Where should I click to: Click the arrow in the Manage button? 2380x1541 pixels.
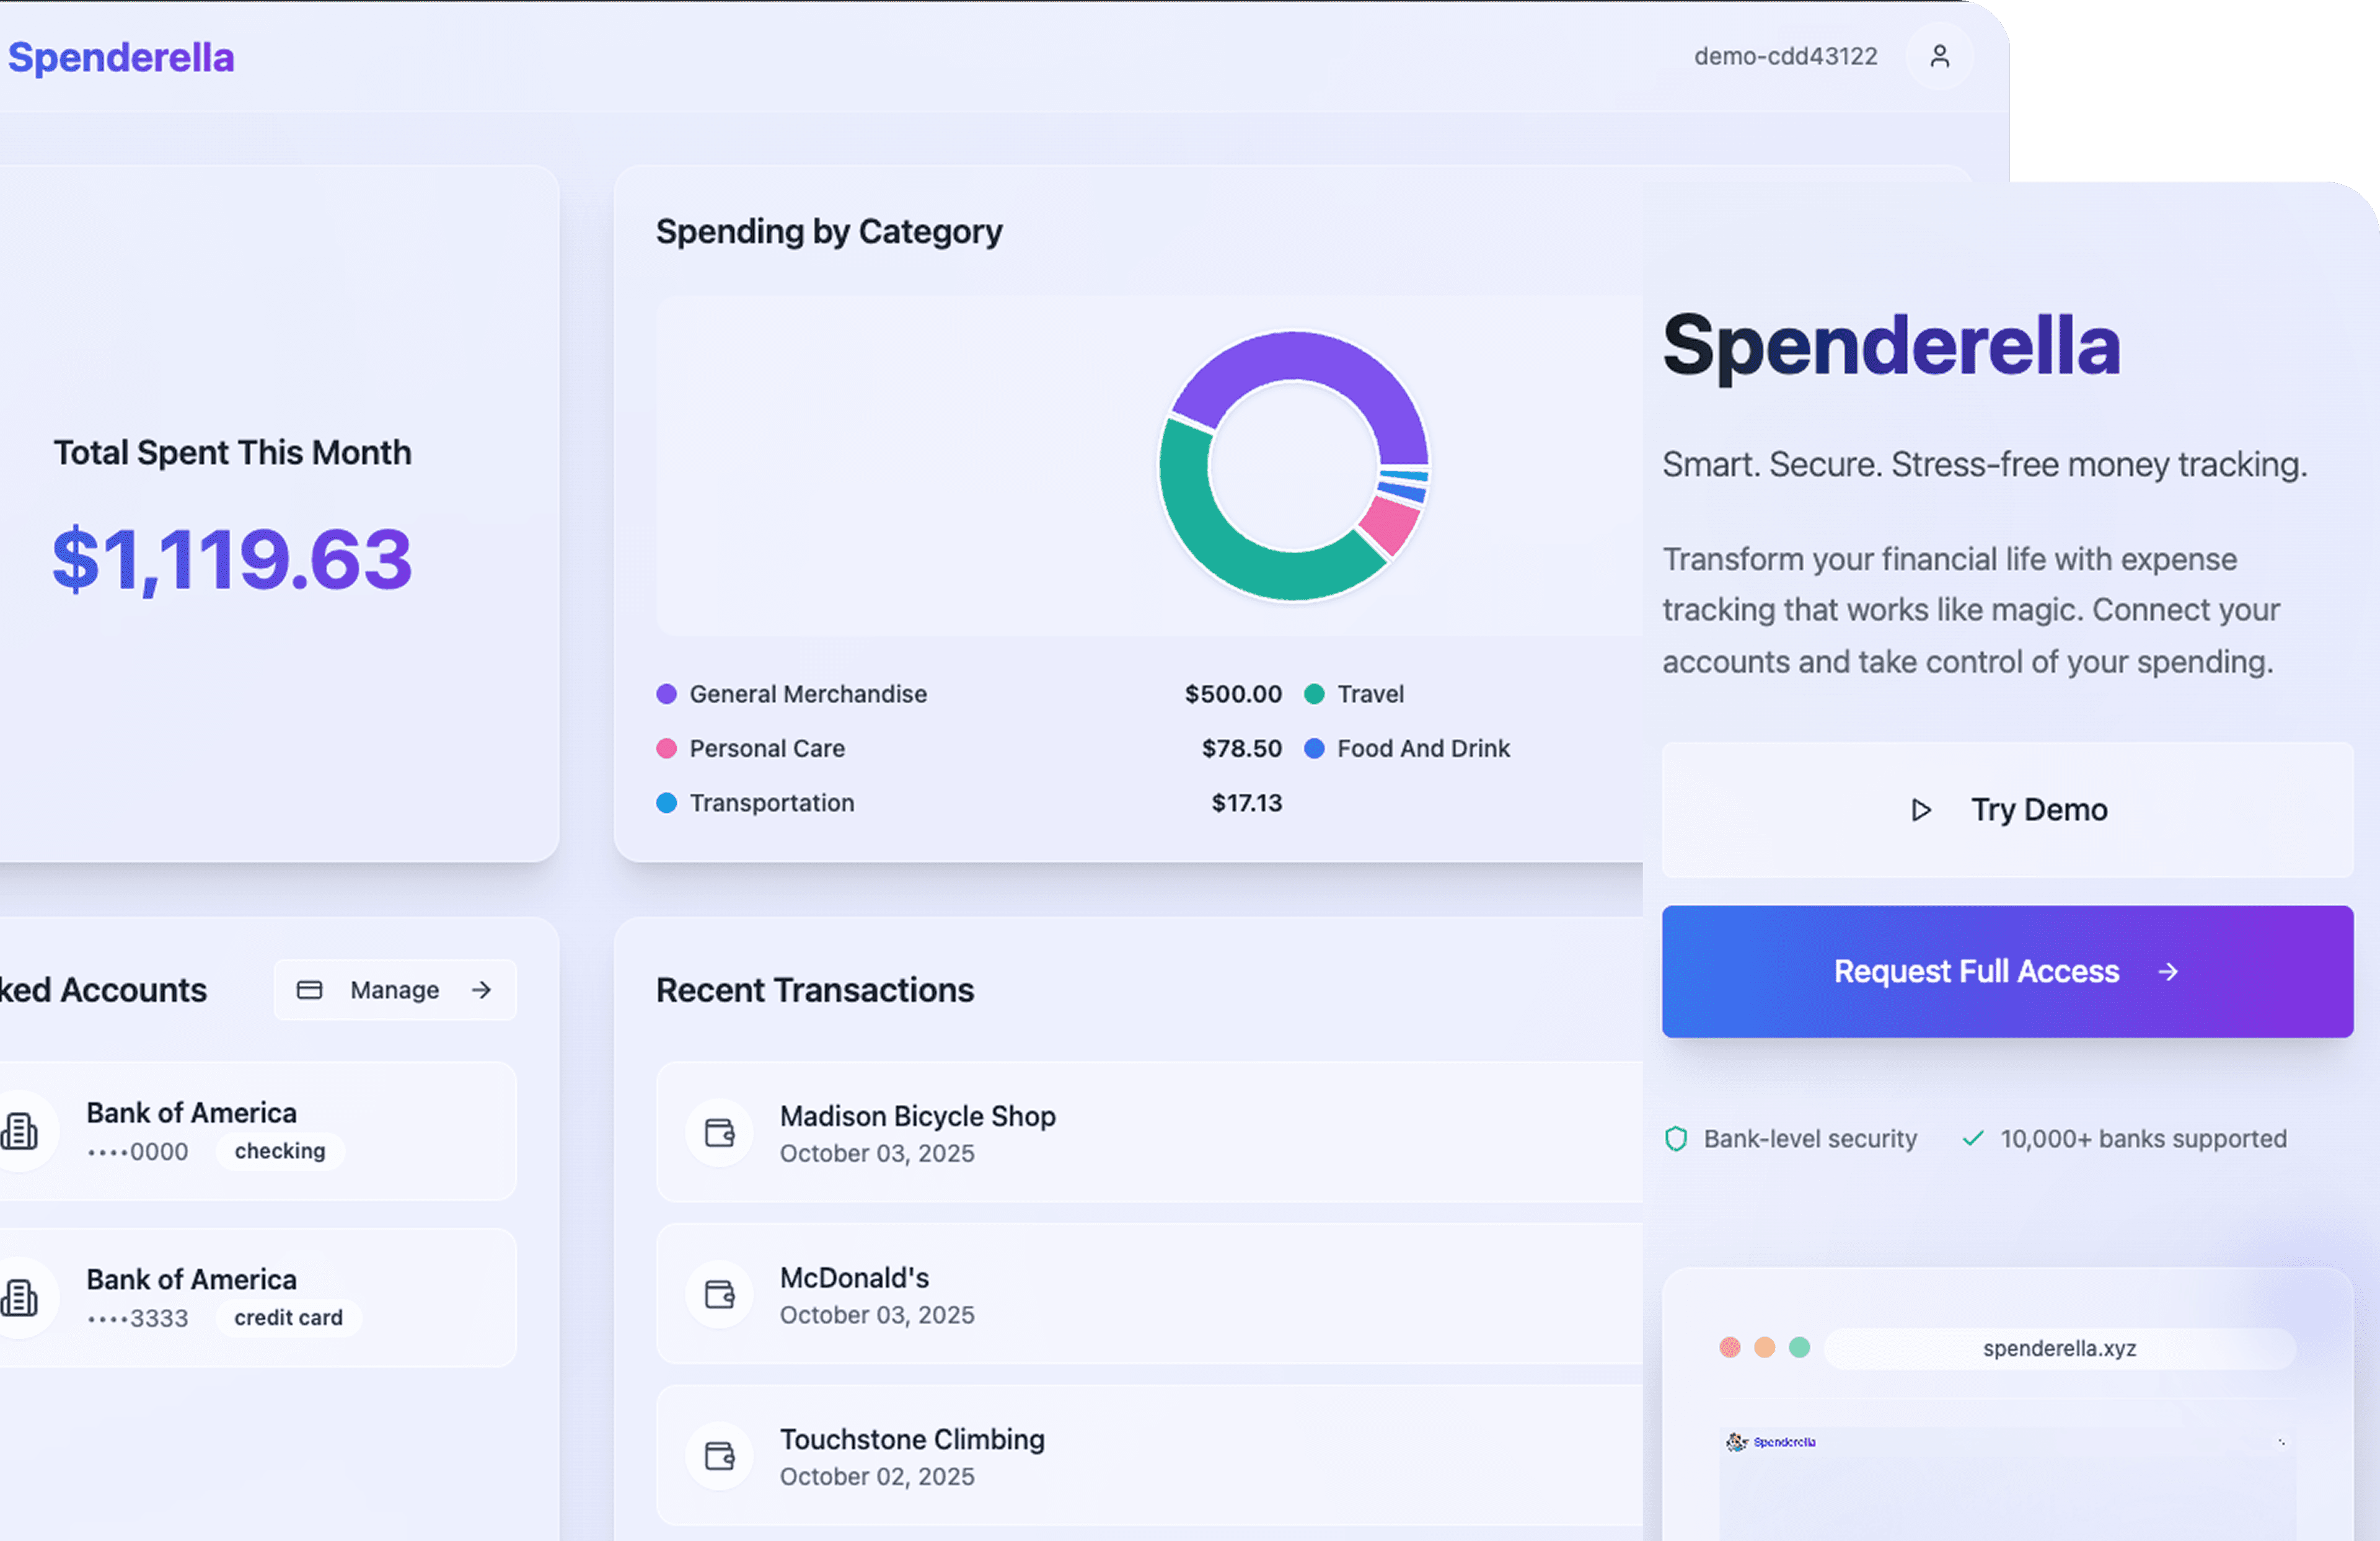[x=482, y=990]
